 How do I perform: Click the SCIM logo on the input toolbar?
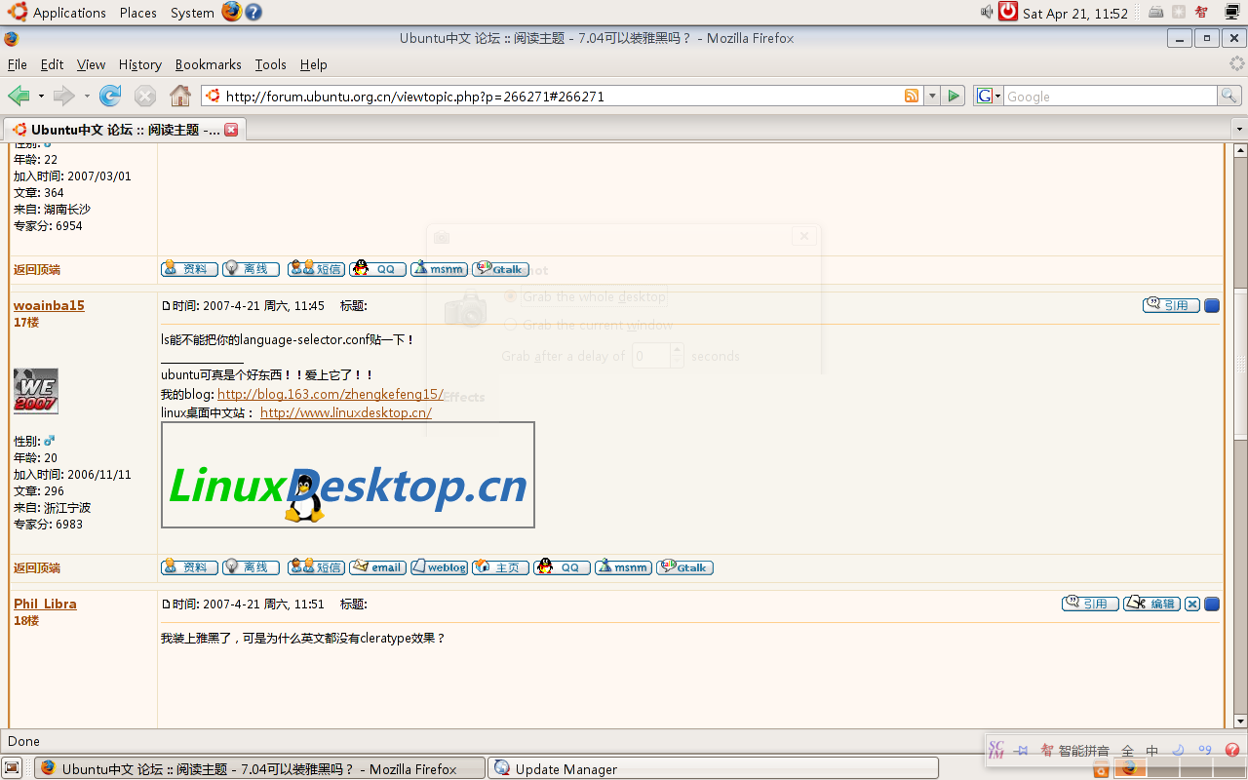(x=996, y=750)
